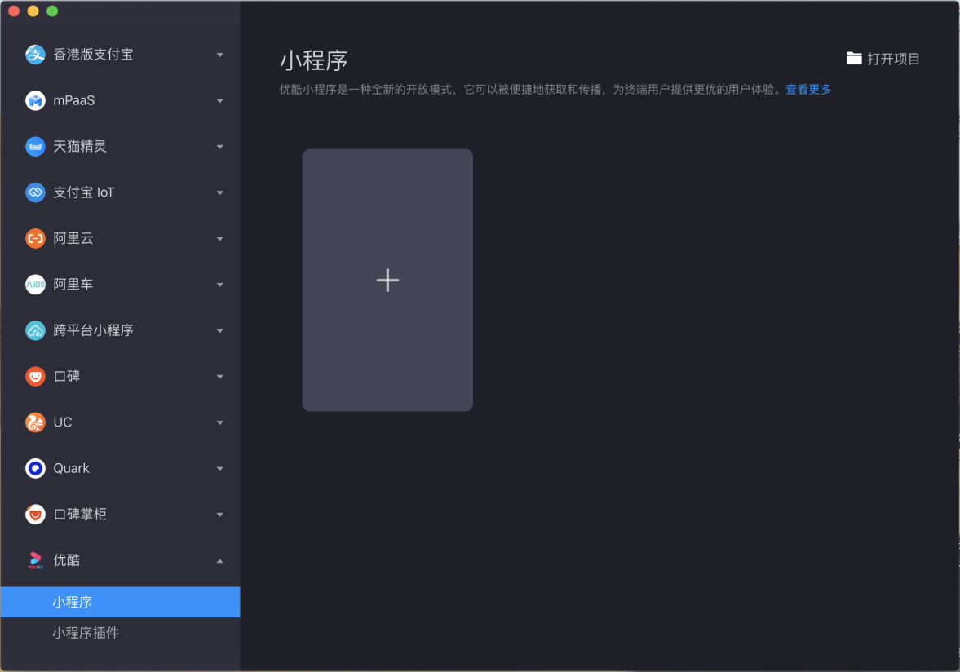Collapse the 优酷 section arrow
The image size is (960, 672).
pos(219,560)
